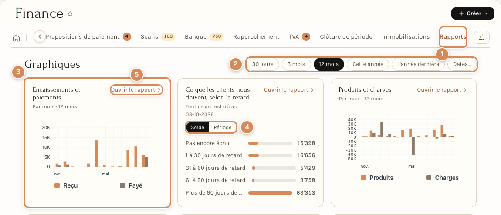This screenshot has width=501, height=215.
Task: Click the Encaissements et paiements card title
Action: [57, 93]
